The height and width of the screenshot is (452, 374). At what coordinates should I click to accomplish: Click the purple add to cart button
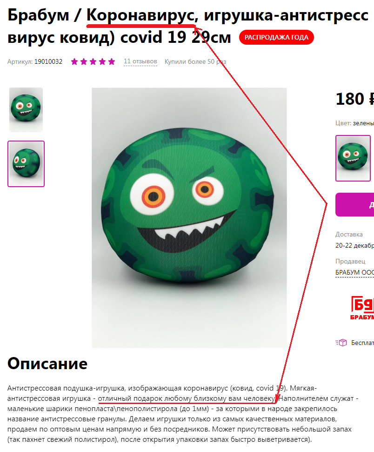point(354,204)
